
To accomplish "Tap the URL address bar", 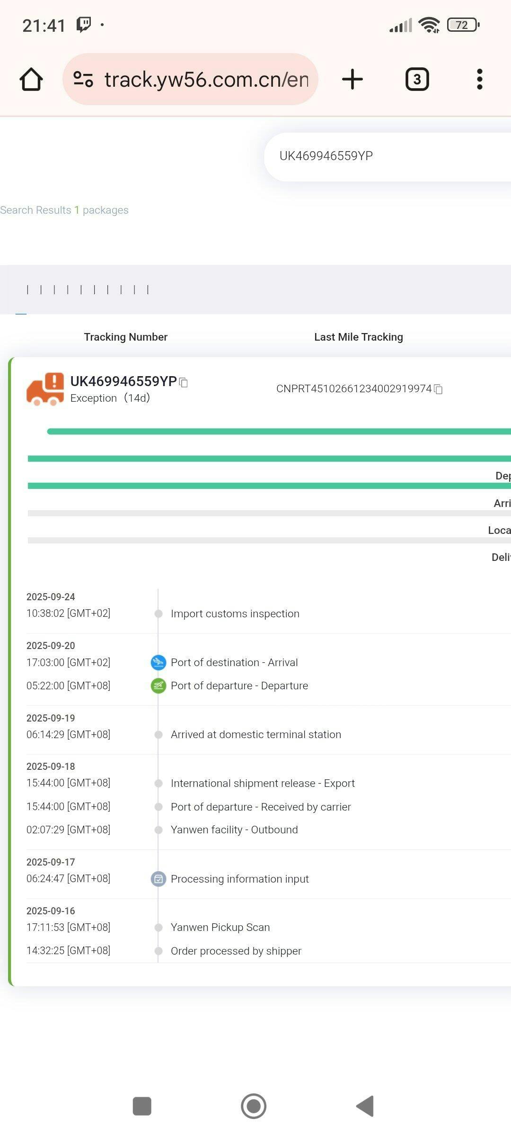I will [206, 79].
